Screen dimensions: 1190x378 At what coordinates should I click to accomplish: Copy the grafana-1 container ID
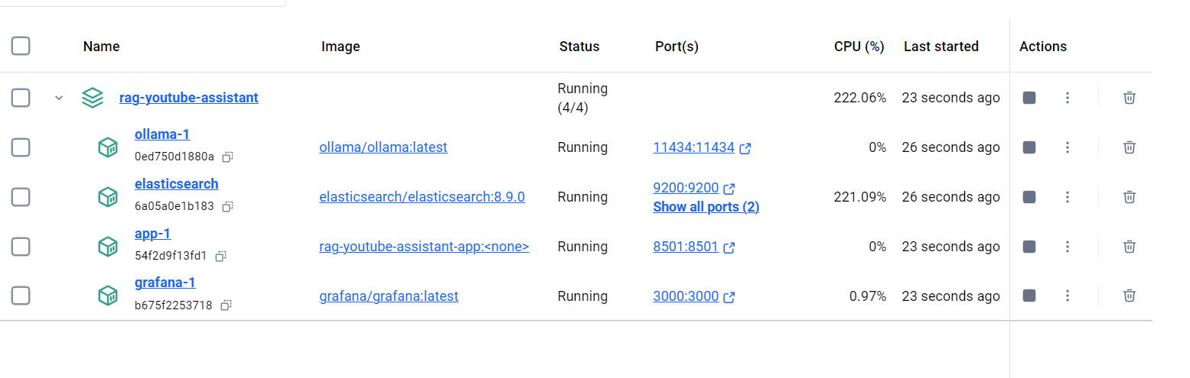pyautogui.click(x=226, y=305)
